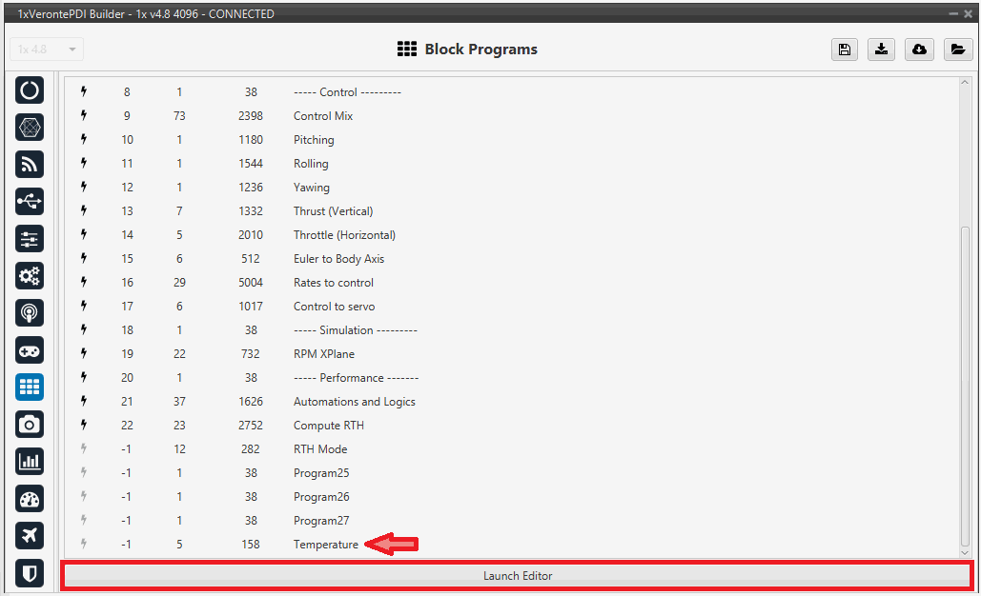Viewport: 981px width, 596px height.
Task: Toggle lightning icon for Control Mix program
Action: [x=84, y=116]
